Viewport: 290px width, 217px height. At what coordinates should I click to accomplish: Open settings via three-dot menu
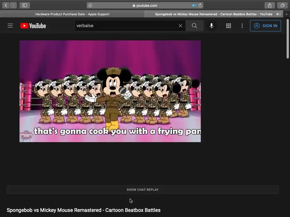(x=242, y=26)
